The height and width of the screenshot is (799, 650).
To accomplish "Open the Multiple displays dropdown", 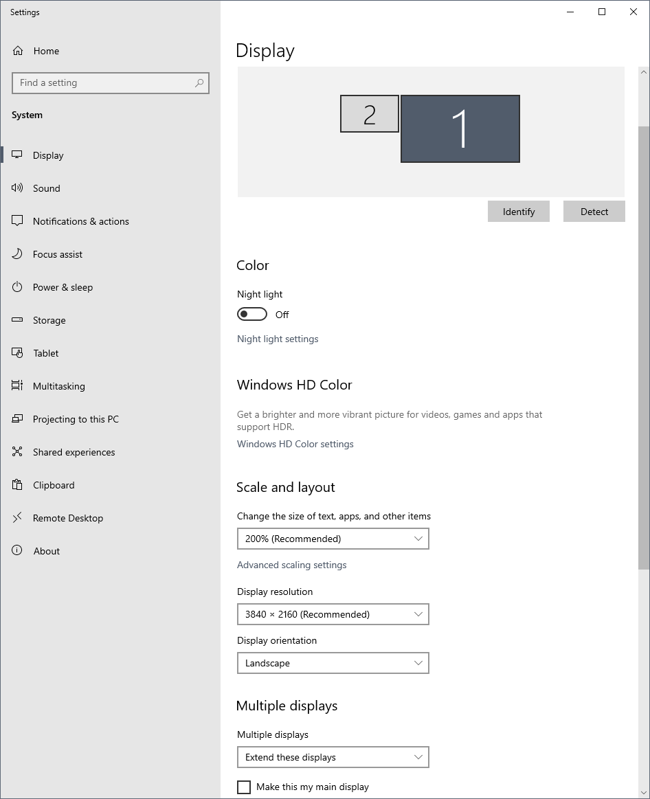I will click(333, 757).
